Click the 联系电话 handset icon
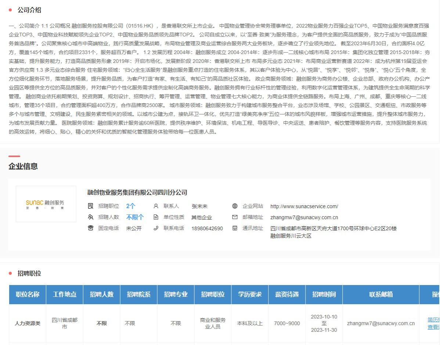Image resolution: width=440 pixels, height=345 pixels. coord(156,228)
